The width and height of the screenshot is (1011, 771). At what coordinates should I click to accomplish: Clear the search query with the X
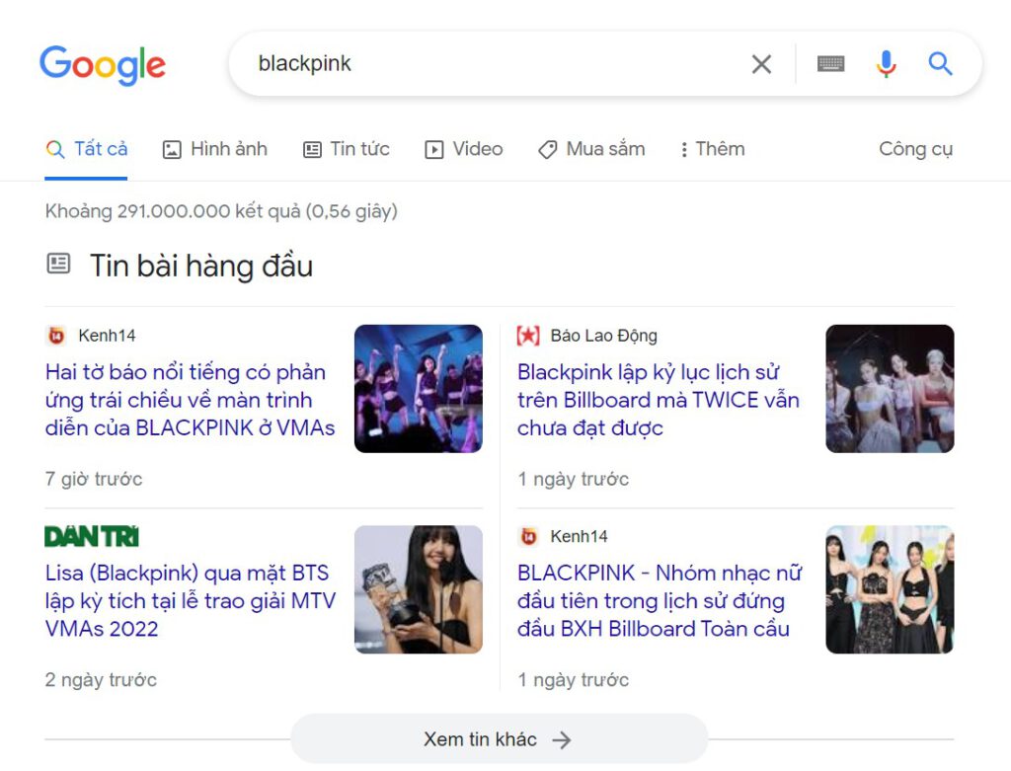pyautogui.click(x=761, y=63)
